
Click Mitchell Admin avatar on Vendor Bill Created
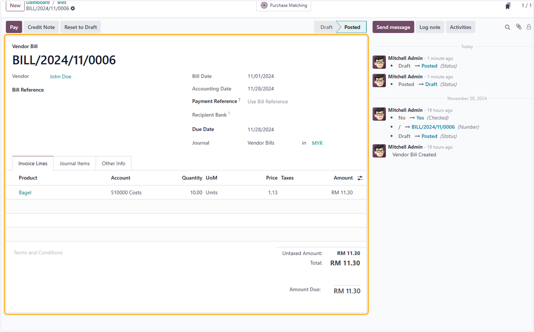click(379, 151)
